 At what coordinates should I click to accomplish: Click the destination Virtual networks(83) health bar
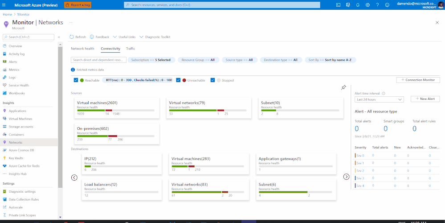coord(208,192)
